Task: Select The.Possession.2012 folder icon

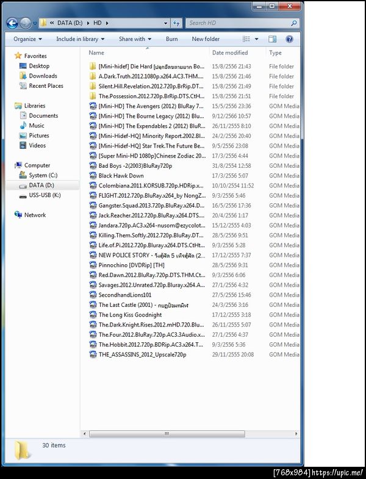Action: coord(93,96)
